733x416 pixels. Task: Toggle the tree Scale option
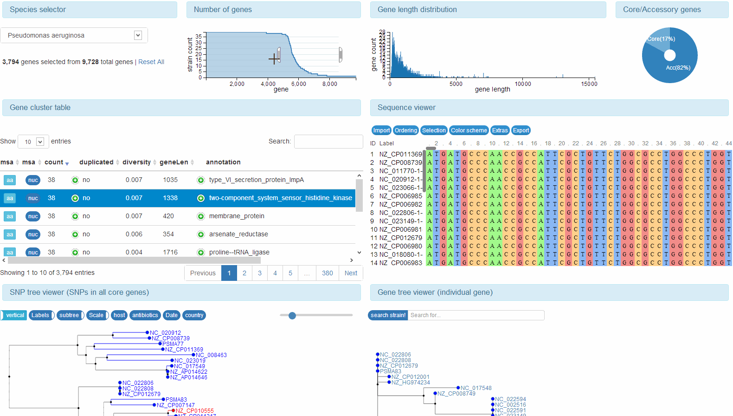97,315
